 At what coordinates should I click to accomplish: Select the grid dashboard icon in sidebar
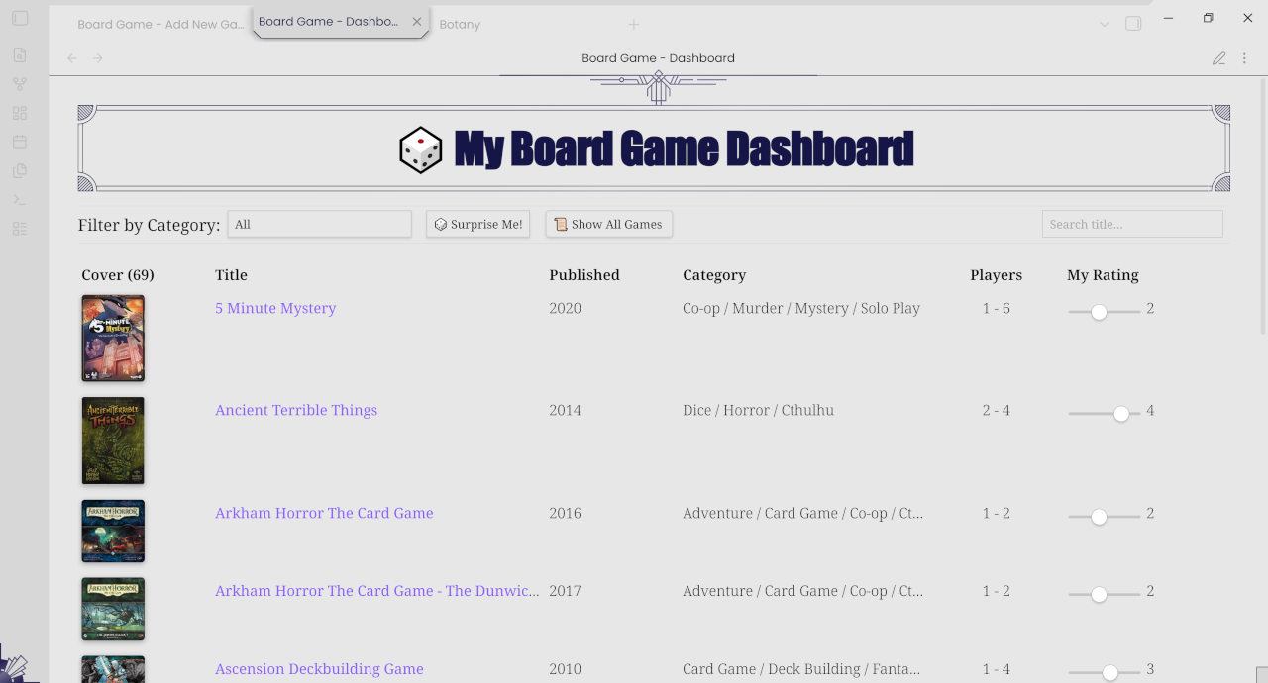20,113
